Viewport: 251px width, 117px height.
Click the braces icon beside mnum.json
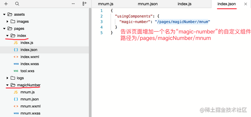[16, 99]
